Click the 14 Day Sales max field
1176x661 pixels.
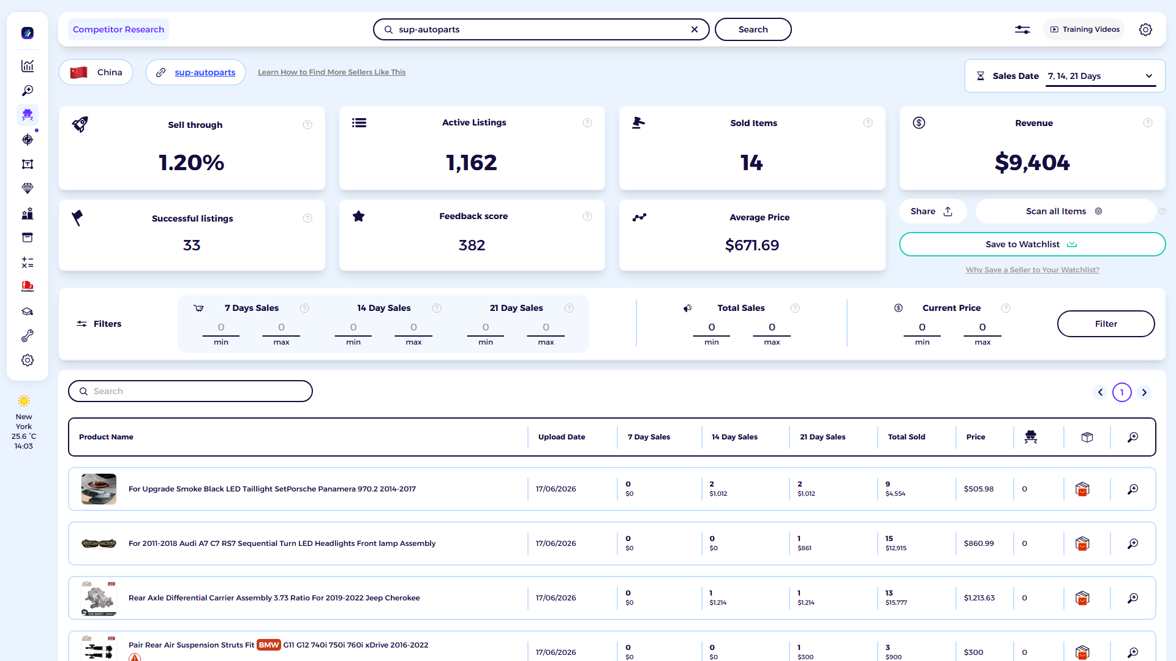413,328
